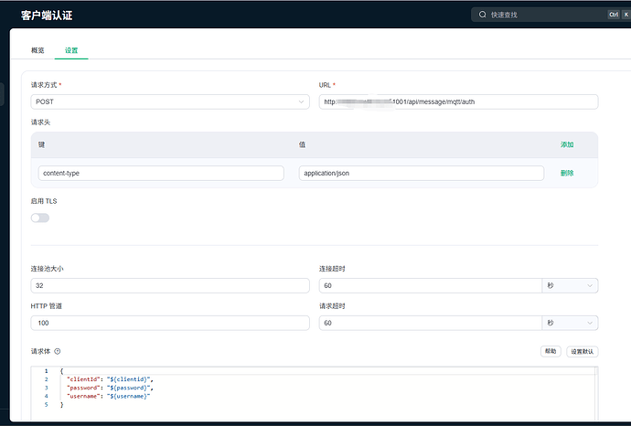Toggle the 启用 TLS switch
The height and width of the screenshot is (426, 631).
40,218
